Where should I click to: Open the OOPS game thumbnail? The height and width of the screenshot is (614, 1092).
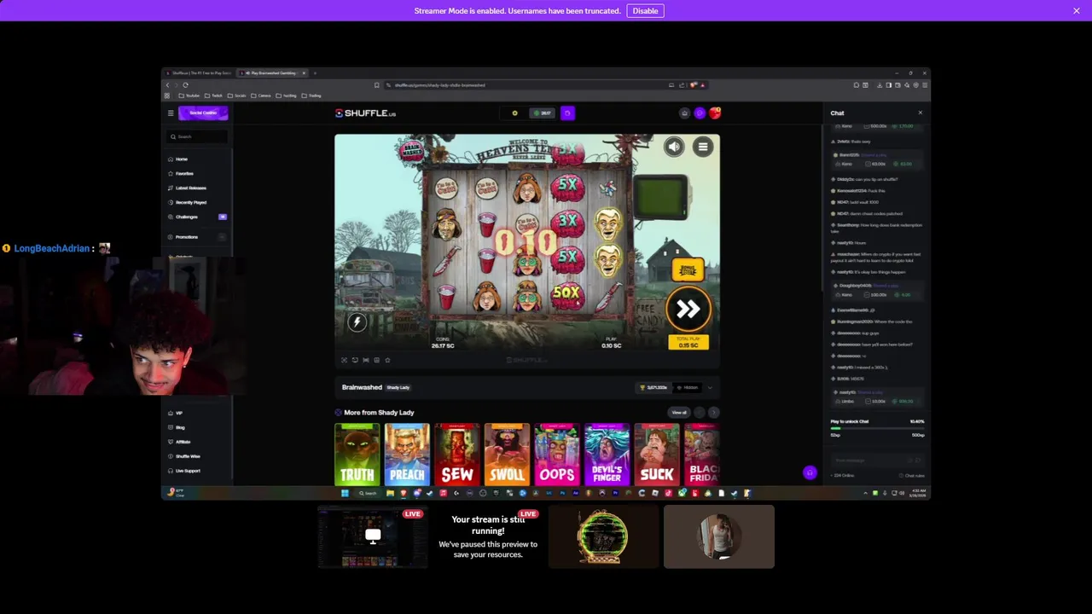click(557, 454)
